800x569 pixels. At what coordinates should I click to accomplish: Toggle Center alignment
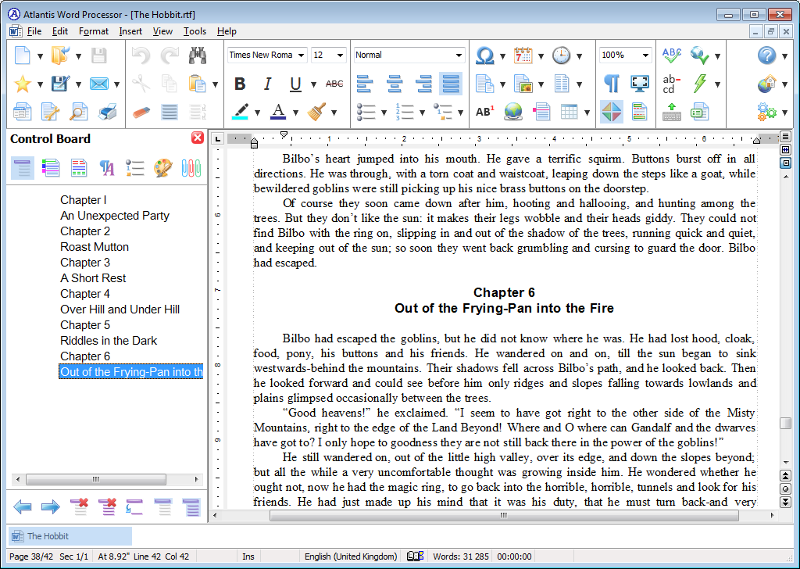click(x=394, y=84)
